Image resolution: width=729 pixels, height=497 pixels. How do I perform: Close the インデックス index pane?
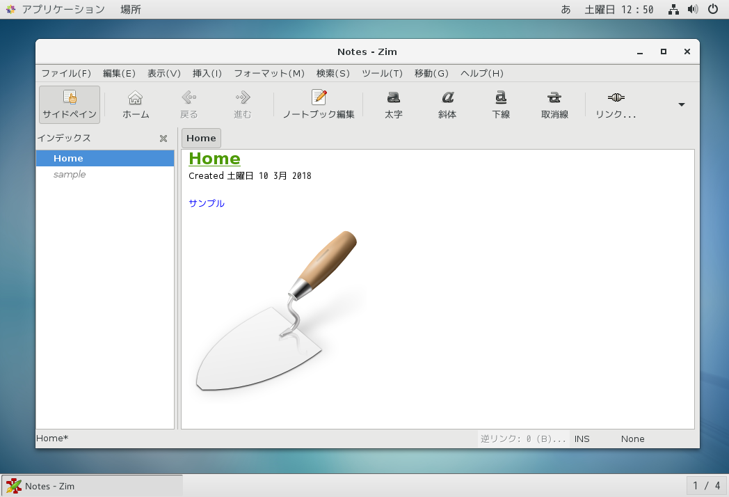click(x=163, y=139)
